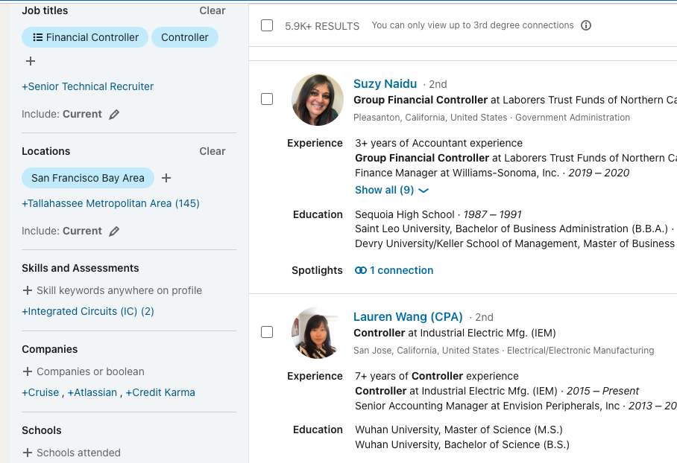The width and height of the screenshot is (677, 463).
Task: Open Suzy Naidu's profile link
Action: 385,83
